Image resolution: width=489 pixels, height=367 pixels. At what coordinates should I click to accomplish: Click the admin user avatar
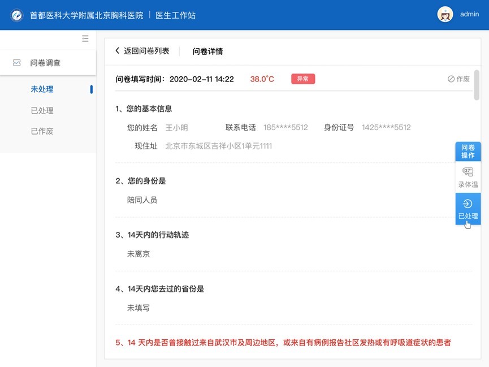[445, 15]
